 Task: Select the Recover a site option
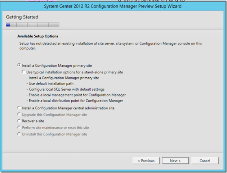click(19, 121)
